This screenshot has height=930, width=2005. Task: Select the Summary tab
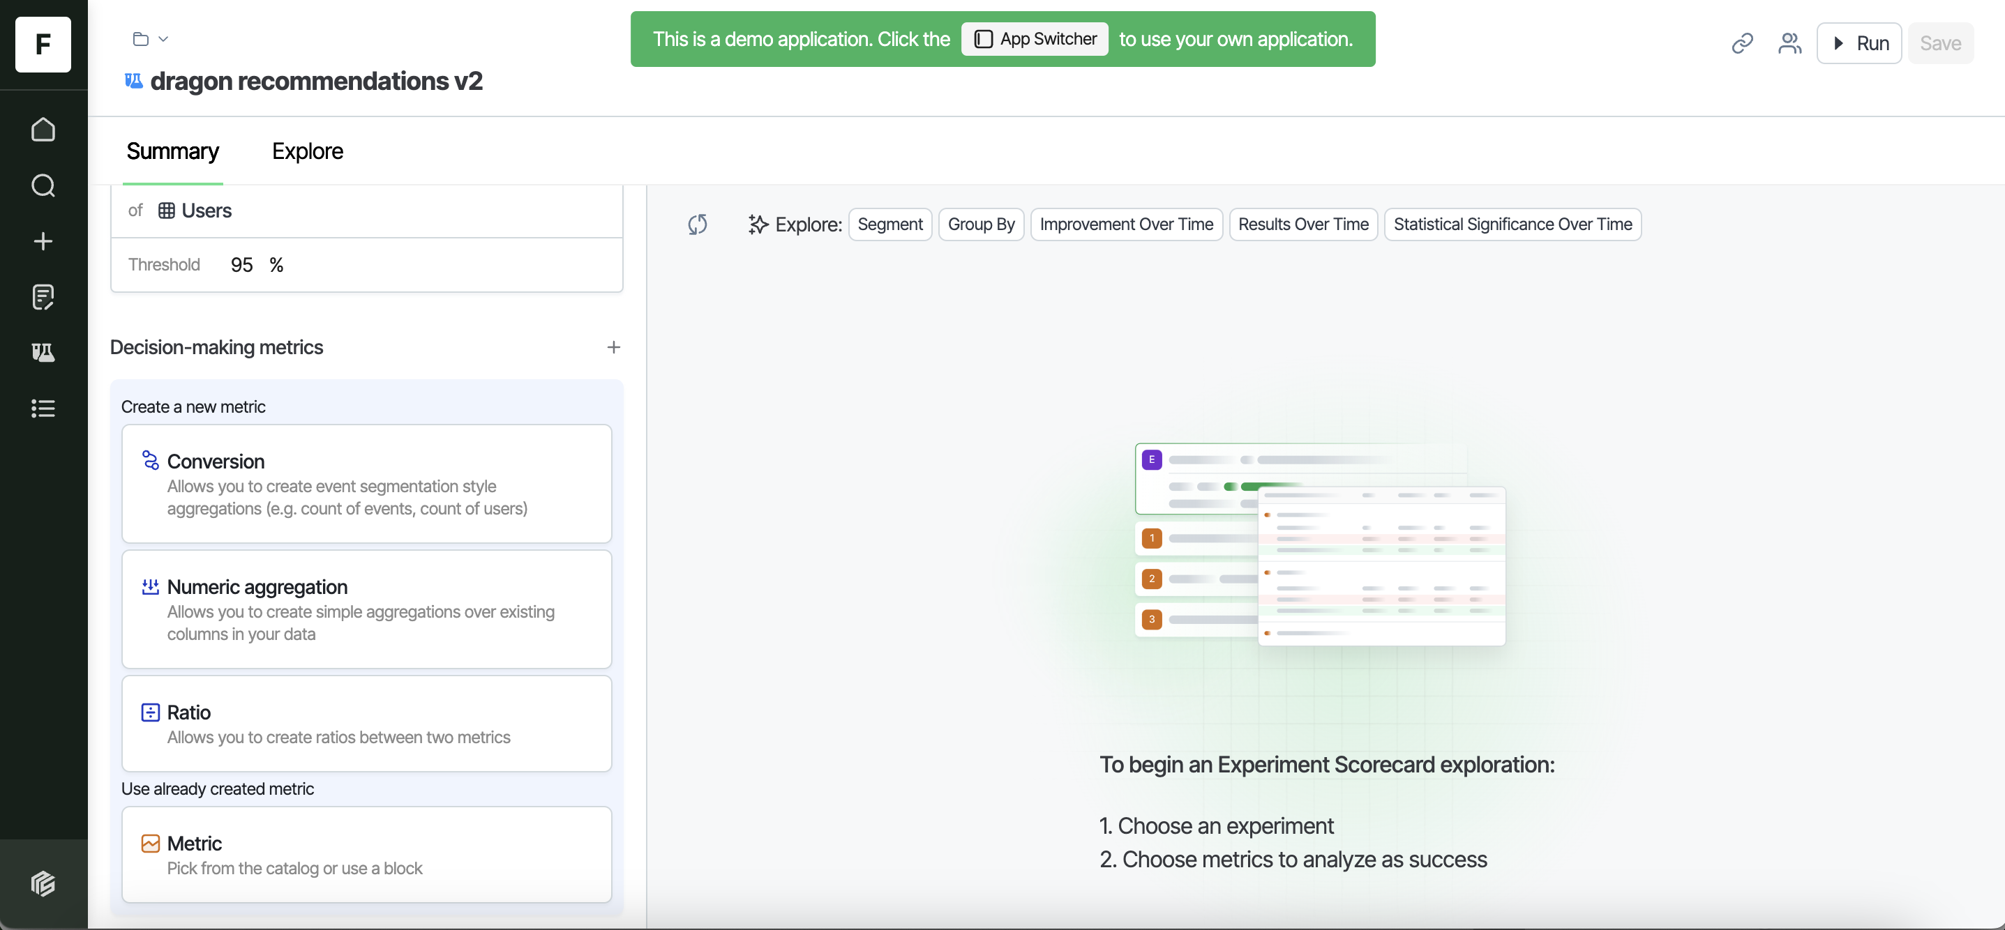[173, 151]
